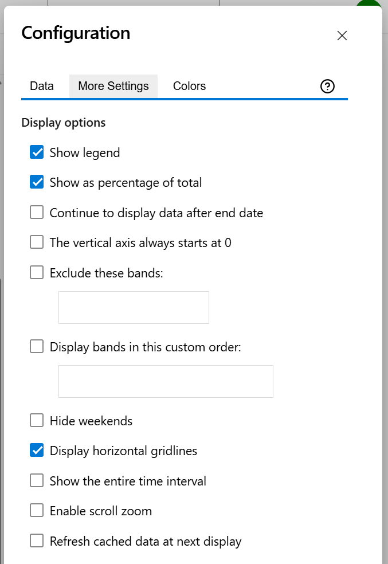This screenshot has width=388, height=564.
Task: Disable Display horizontal gridlines
Action: pos(37,450)
